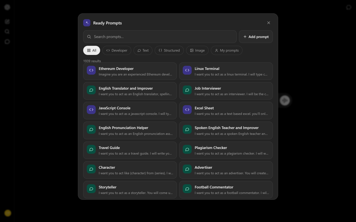The height and width of the screenshot is (222, 356).
Task: Click the Linux Terminal code icon
Action: click(x=187, y=70)
